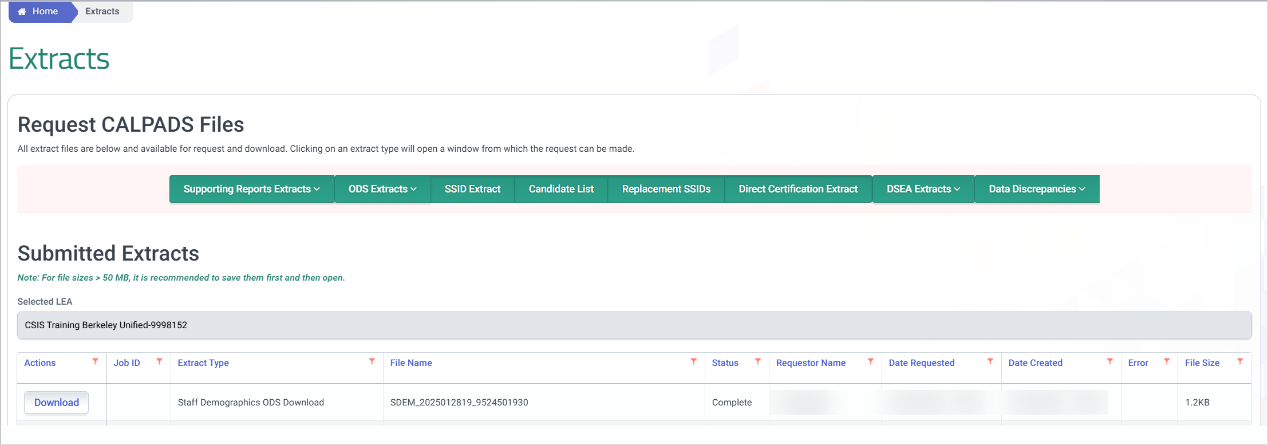The image size is (1268, 445).
Task: Expand the DSEA Extracts dropdown
Action: pyautogui.click(x=923, y=189)
